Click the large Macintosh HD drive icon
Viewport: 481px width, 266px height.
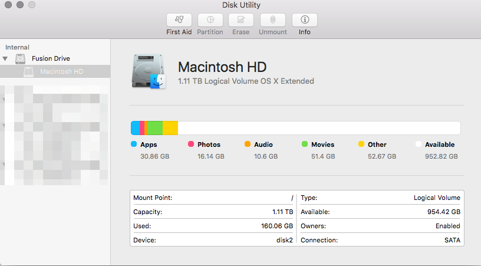click(x=149, y=71)
